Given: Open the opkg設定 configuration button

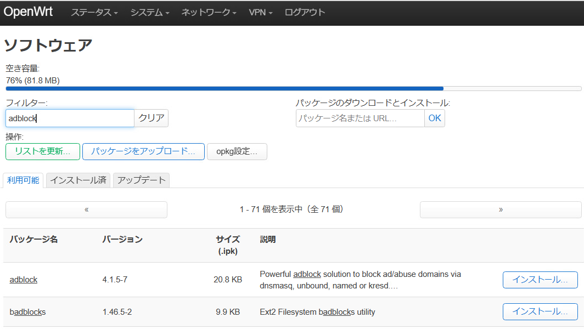Looking at the screenshot, I should 237,151.
